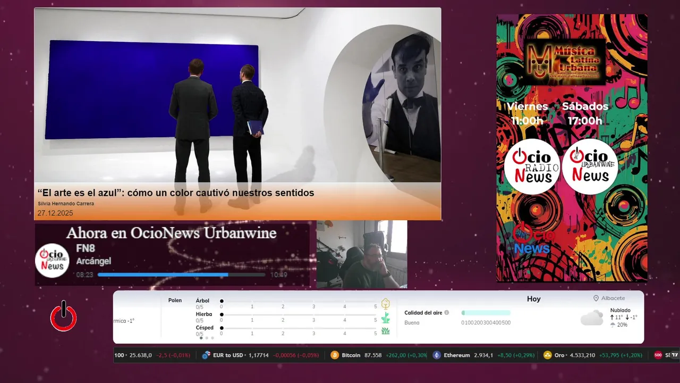Click the Bitcoin change +262,00
This screenshot has height=383, width=680.
tap(397, 355)
